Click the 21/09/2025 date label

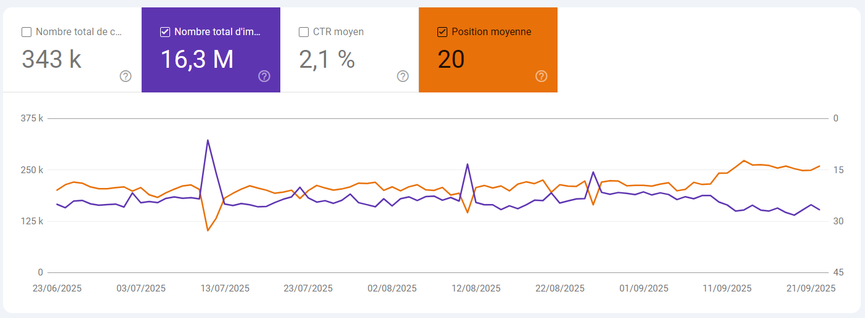[811, 288]
